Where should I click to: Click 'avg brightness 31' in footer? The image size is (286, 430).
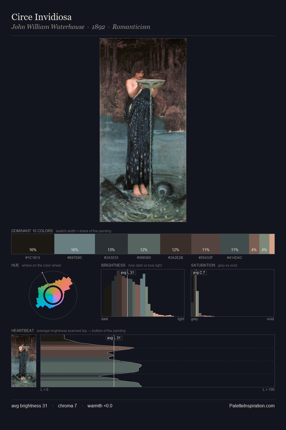point(29,406)
